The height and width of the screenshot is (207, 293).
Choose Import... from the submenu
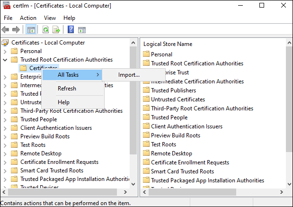coord(129,75)
